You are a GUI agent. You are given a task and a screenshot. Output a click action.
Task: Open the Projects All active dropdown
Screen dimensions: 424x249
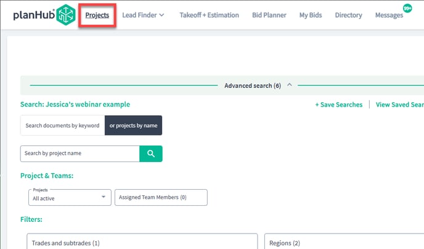[70, 197]
